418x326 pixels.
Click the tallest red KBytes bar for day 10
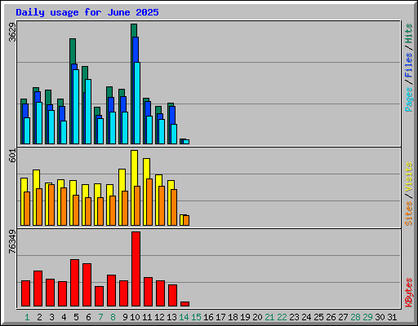point(136,269)
